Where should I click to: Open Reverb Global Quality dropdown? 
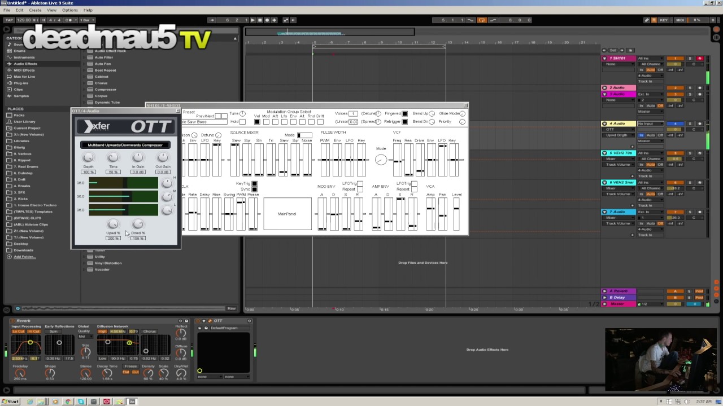point(84,337)
